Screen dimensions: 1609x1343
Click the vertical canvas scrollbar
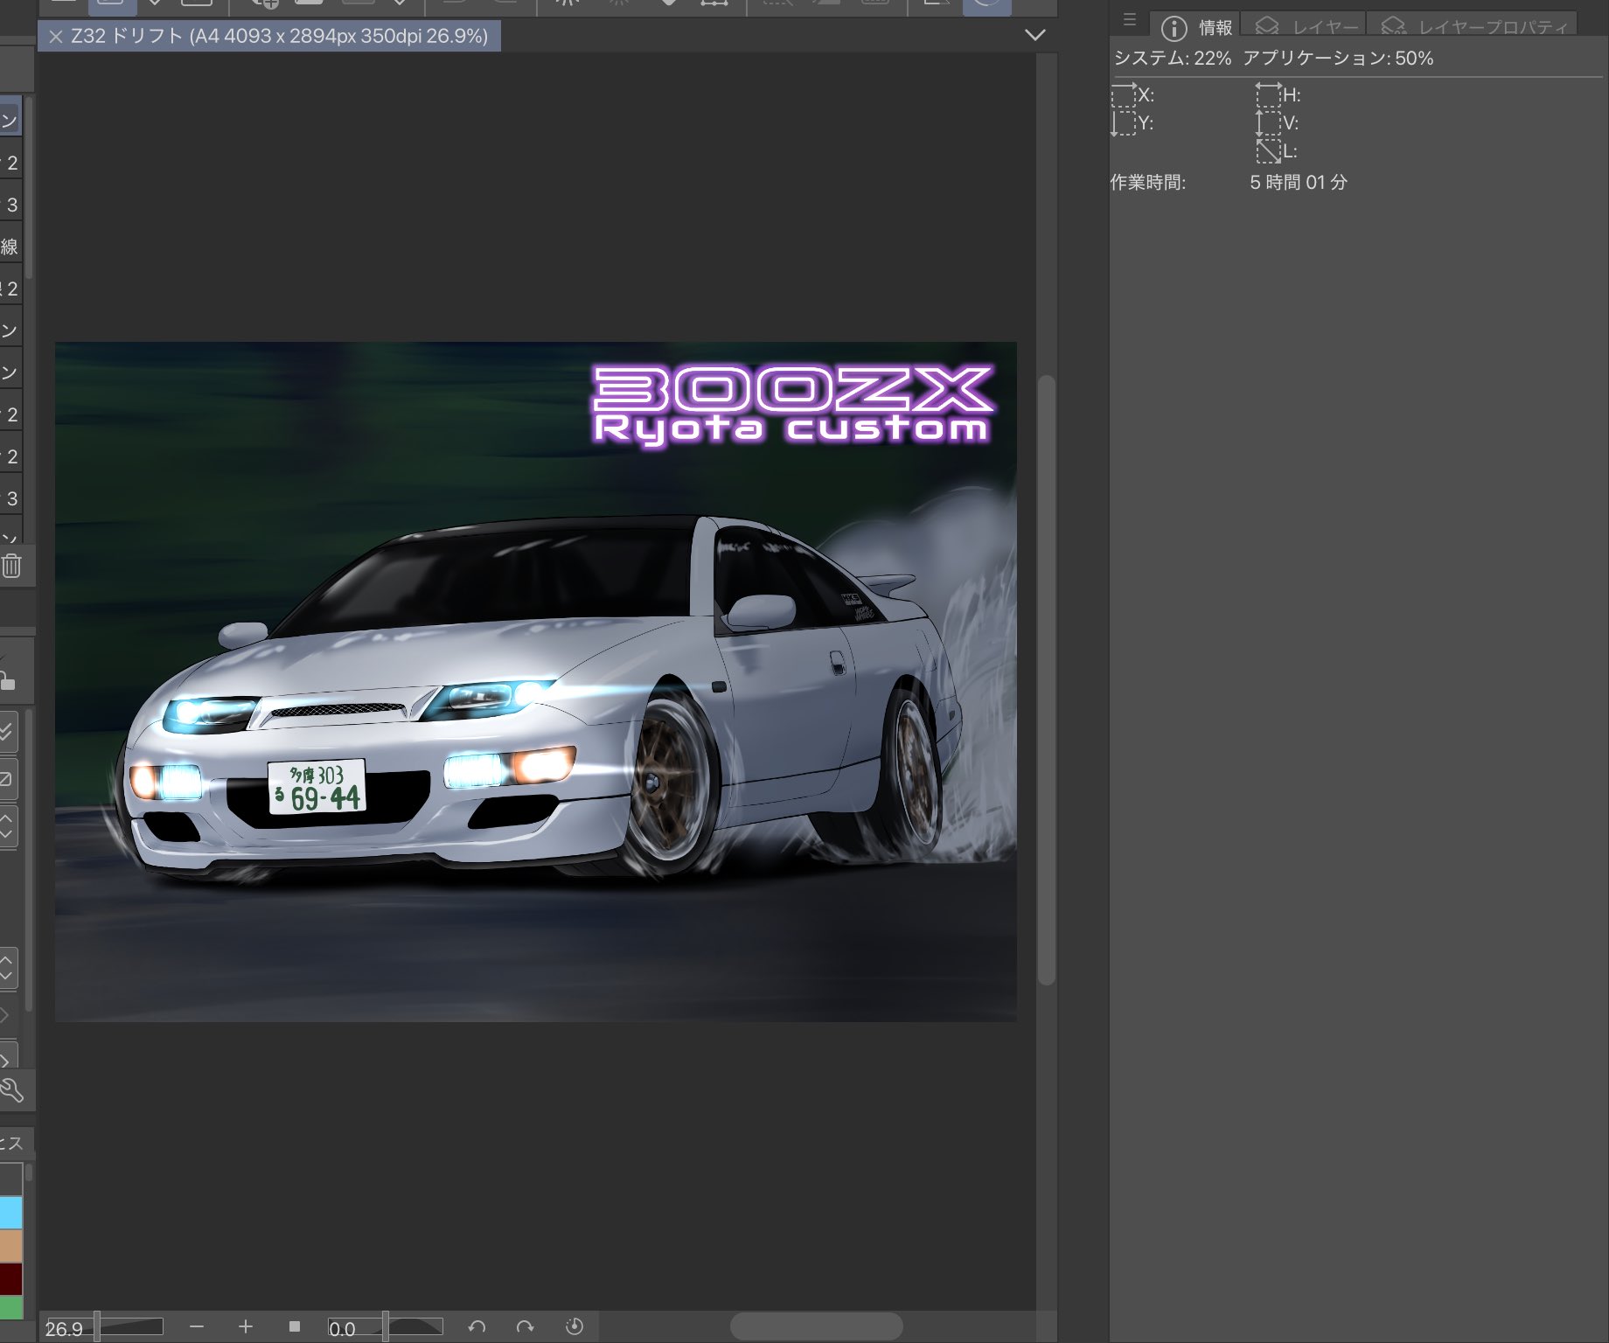click(x=1047, y=680)
